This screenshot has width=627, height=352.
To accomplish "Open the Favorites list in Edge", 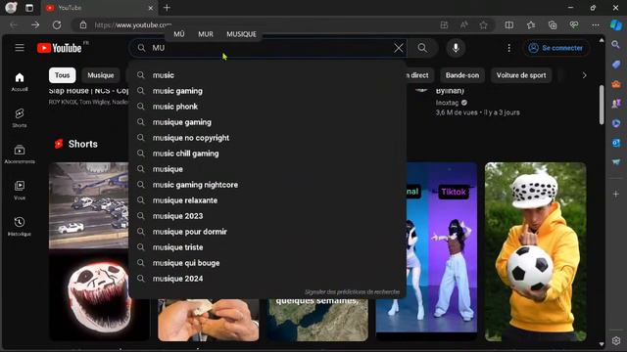I will point(531,25).
